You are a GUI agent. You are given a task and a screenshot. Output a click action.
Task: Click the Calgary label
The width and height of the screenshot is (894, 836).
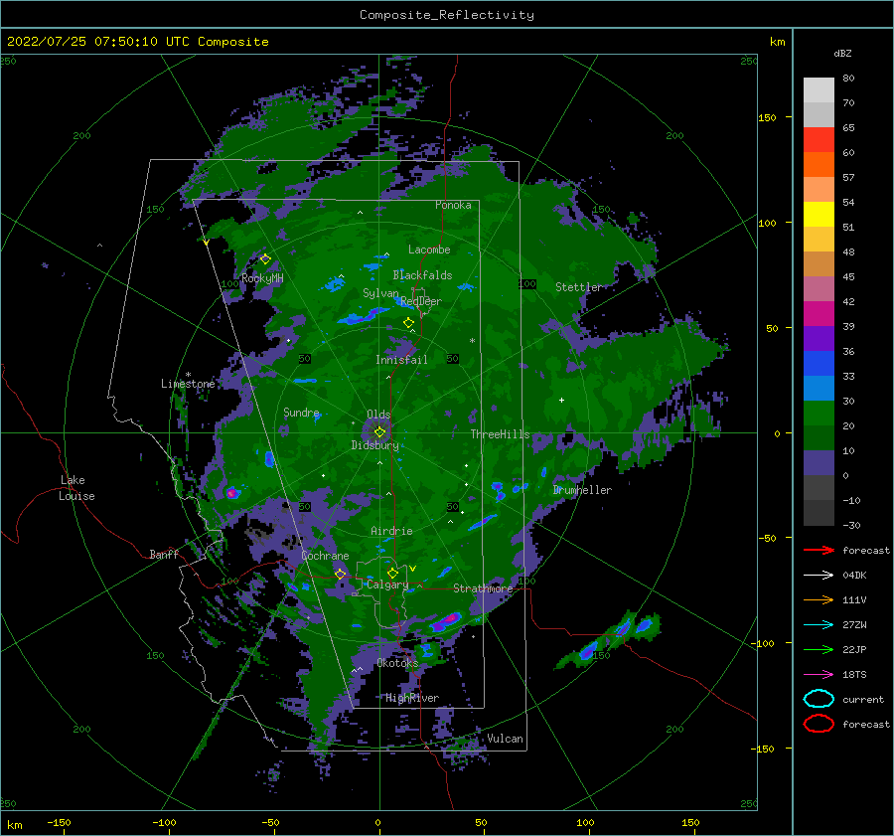click(387, 585)
